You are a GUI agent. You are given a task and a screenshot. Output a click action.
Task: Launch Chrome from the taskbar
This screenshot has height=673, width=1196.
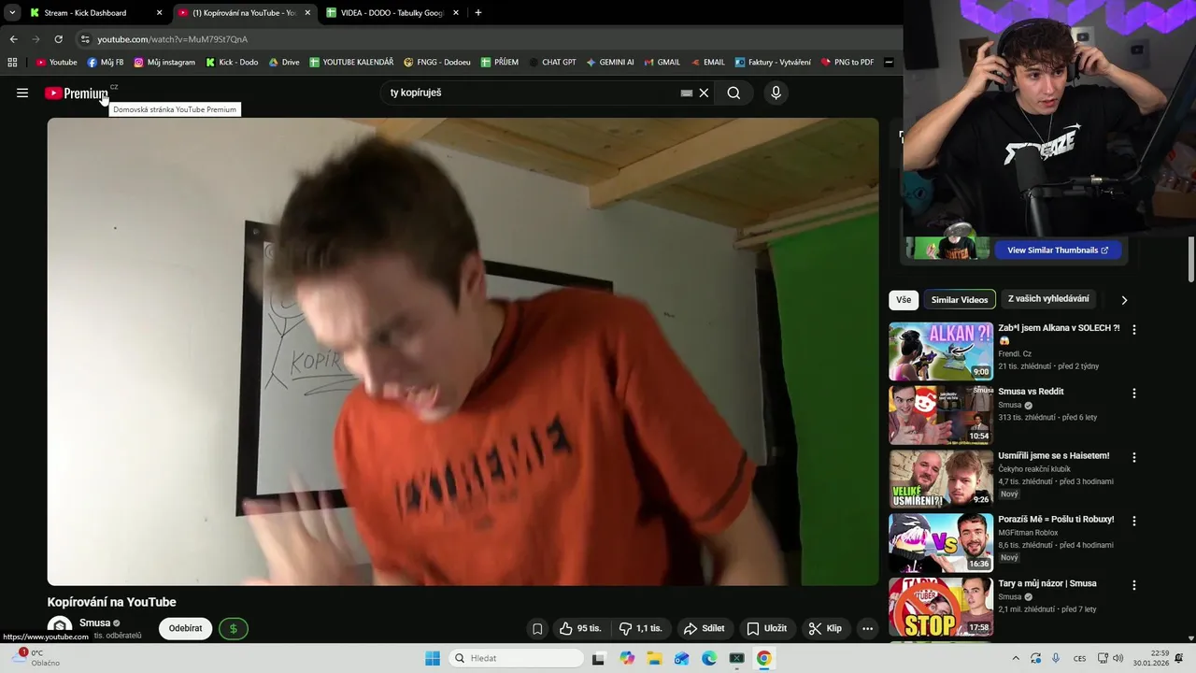point(763,658)
